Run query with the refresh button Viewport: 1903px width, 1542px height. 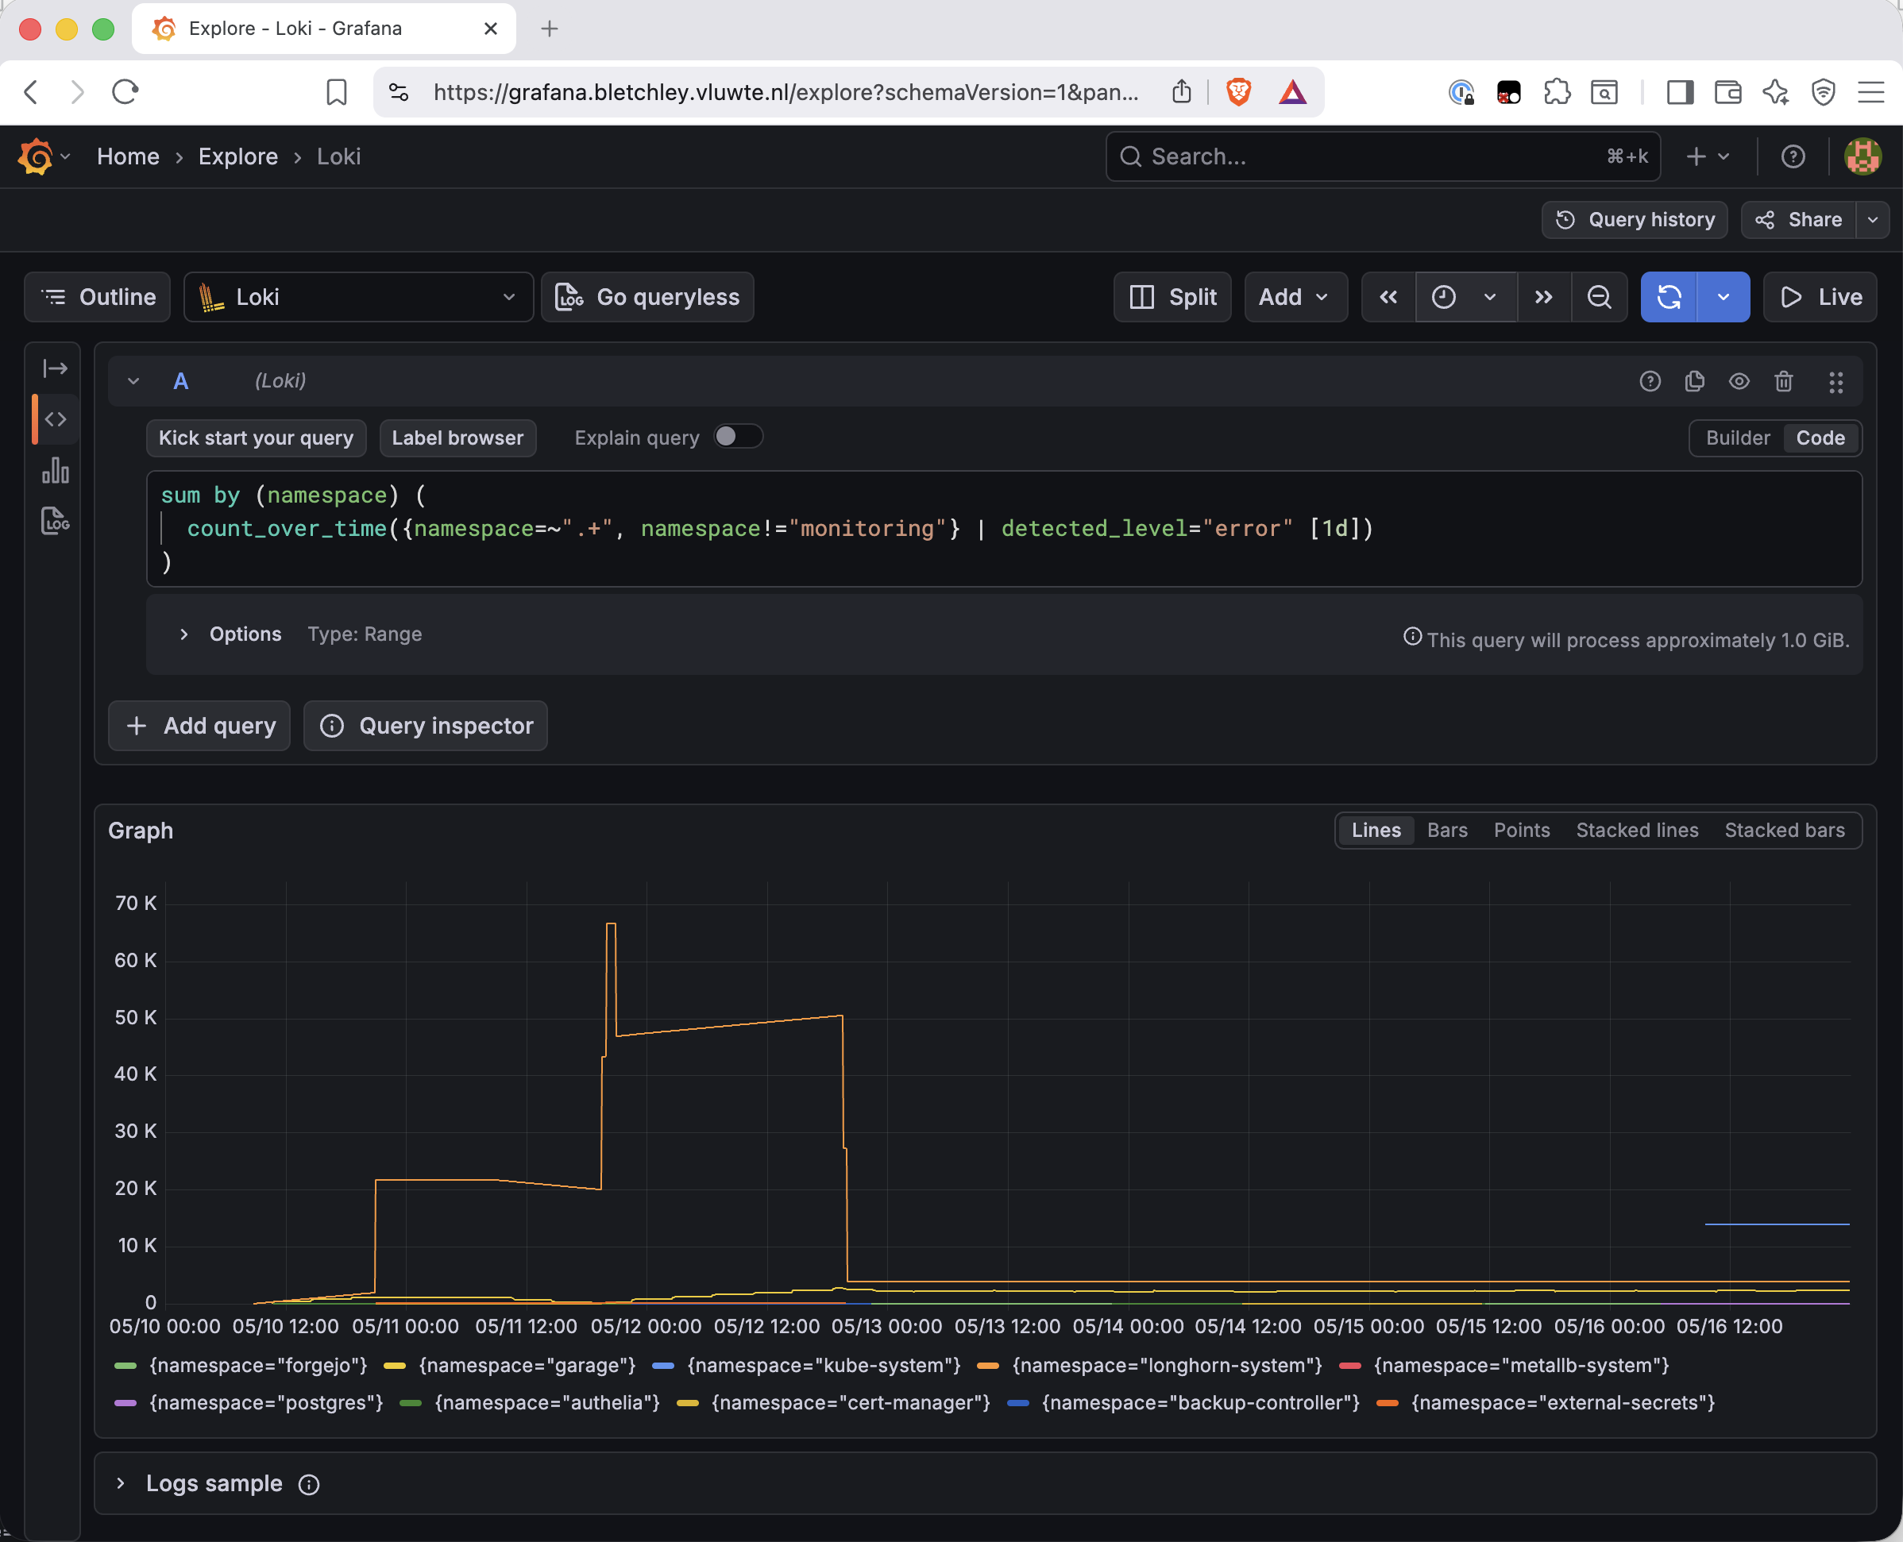(1669, 297)
